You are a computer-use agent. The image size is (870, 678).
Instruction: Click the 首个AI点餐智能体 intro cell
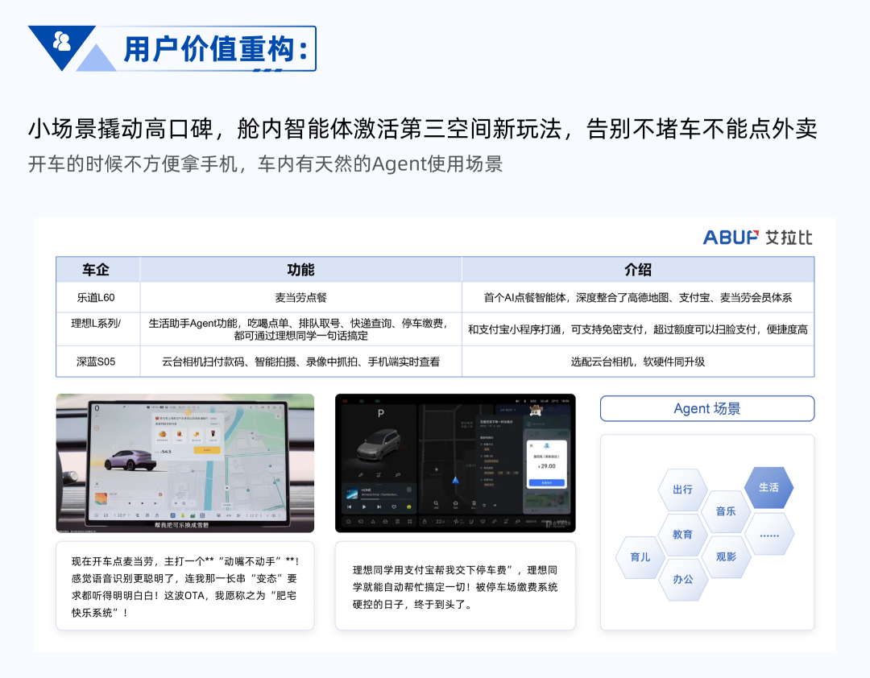pos(638,297)
